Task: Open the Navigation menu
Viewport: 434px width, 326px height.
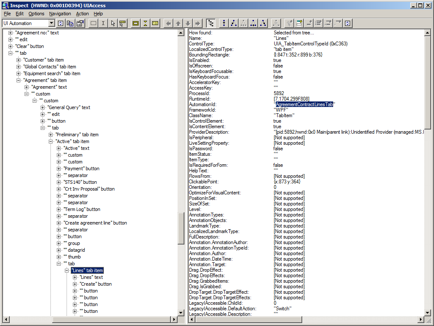Action: pyautogui.click(x=60, y=14)
